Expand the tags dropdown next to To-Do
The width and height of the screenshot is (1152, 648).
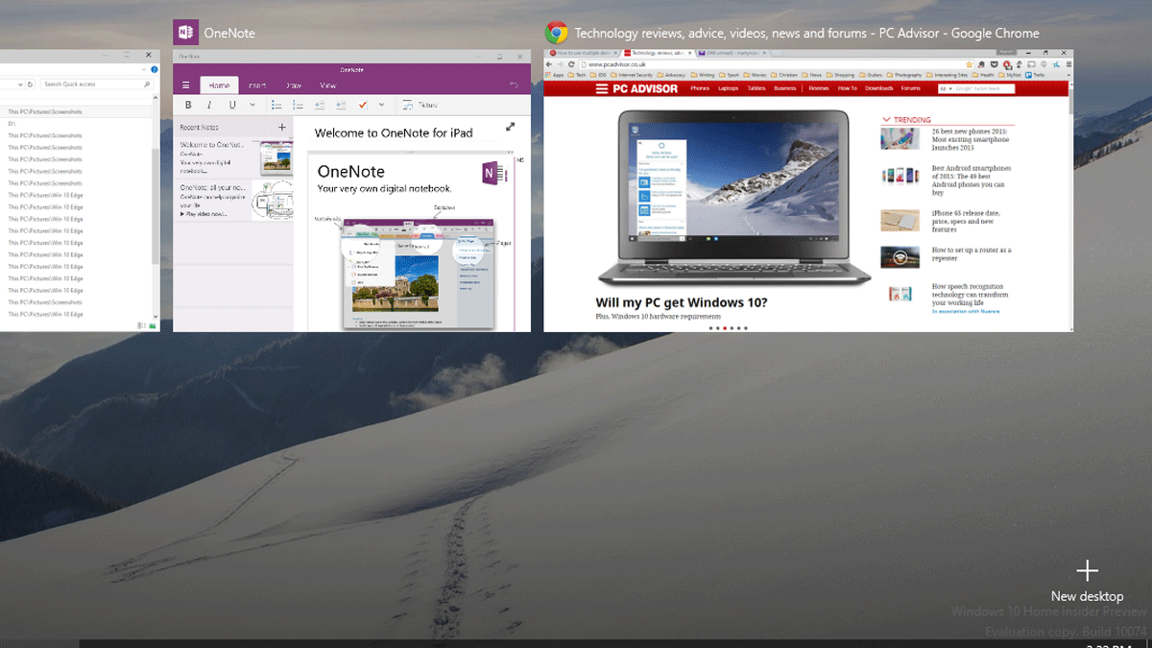tap(381, 105)
